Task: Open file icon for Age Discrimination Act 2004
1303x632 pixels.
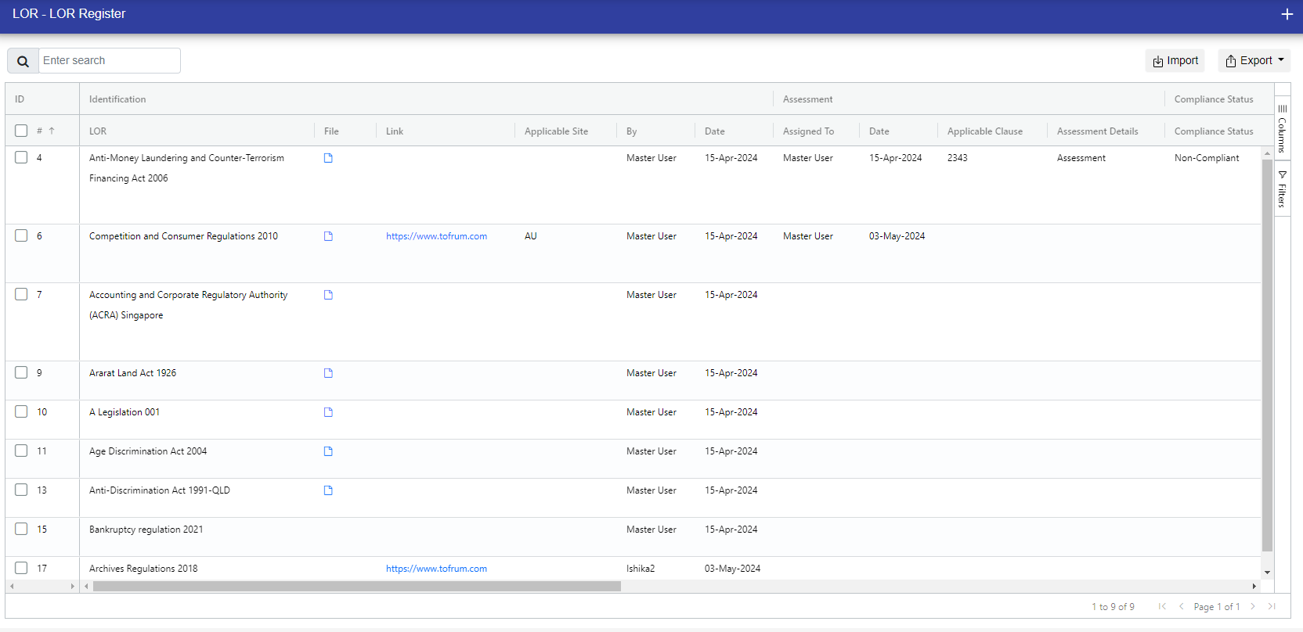Action: click(x=328, y=451)
